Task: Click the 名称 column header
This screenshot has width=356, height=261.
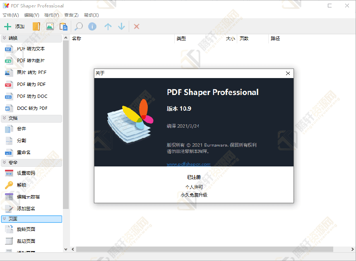Action: pyautogui.click(x=77, y=38)
